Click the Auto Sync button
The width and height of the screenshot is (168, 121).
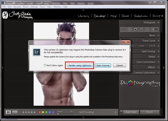pos(131,112)
